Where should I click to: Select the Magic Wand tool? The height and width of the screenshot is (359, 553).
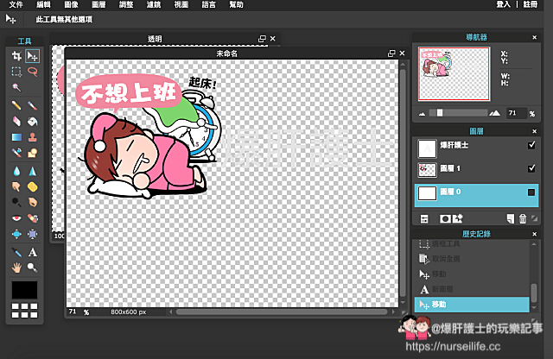[16, 87]
